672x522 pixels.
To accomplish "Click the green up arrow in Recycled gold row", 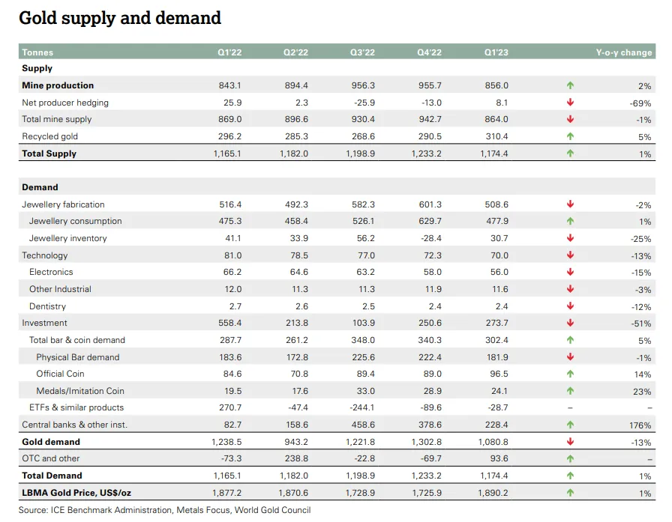I will [570, 136].
